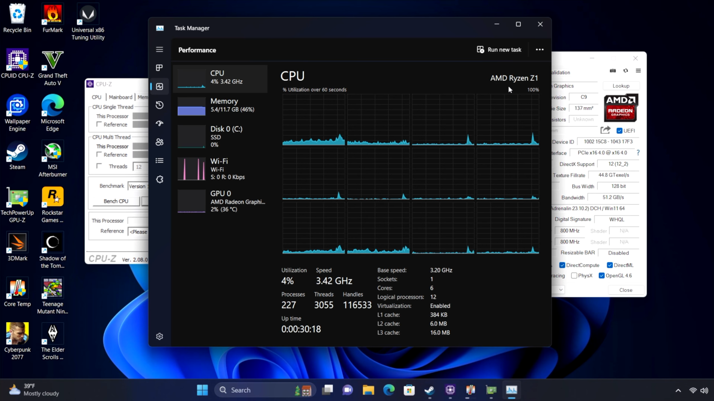Open Task Manager settings gear

(x=159, y=336)
